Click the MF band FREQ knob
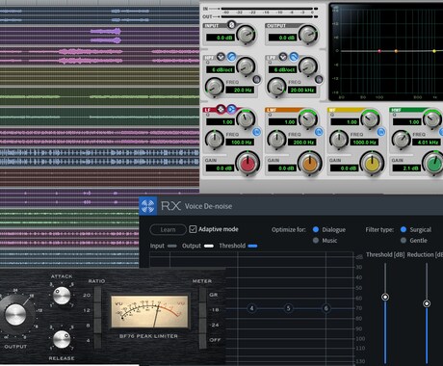The image size is (443, 366). pyautogui.click(x=339, y=139)
